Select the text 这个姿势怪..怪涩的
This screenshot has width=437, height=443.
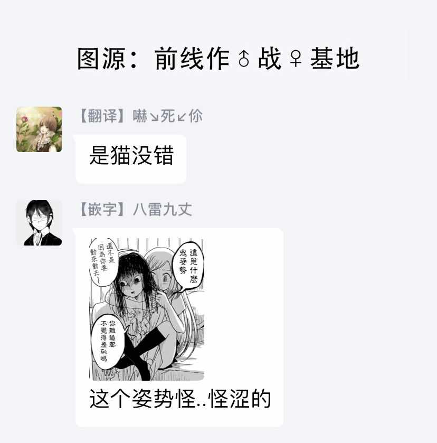pyautogui.click(x=180, y=399)
